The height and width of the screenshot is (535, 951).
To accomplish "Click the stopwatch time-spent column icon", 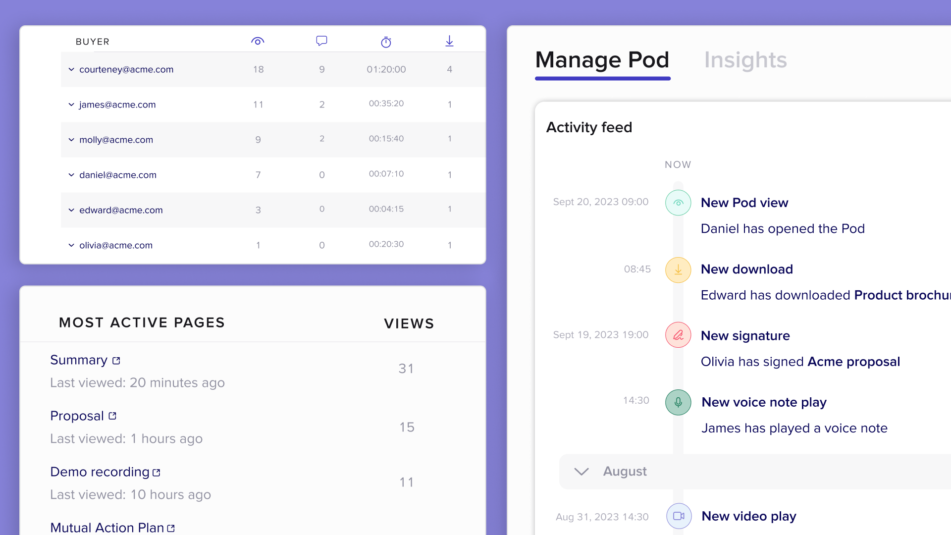I will pyautogui.click(x=386, y=42).
